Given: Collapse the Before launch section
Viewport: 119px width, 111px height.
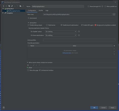Looking at the screenshot, I should pyautogui.click(x=27, y=62).
